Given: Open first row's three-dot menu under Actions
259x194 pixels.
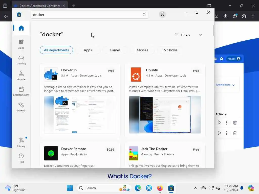Looking at the screenshot, I should pos(226,123).
